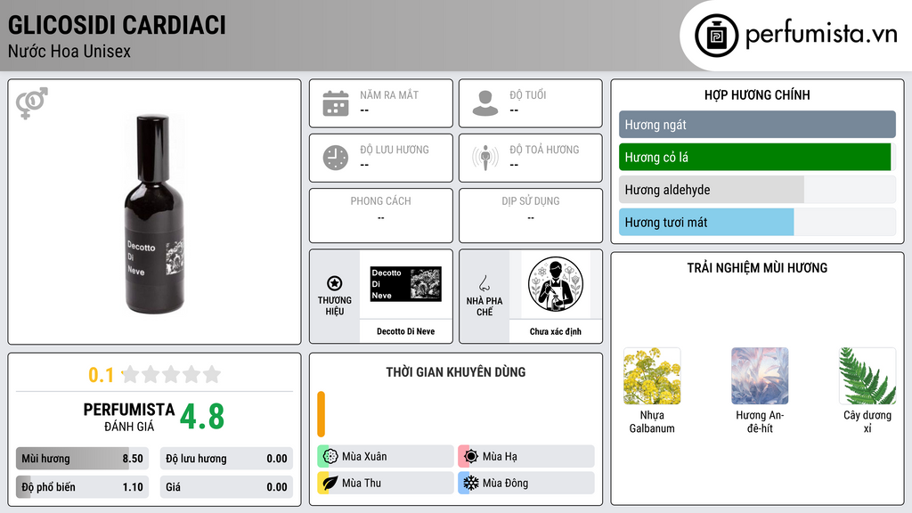Click the TRẢI NGHIỆM MÙI HƯƠNG heading
This screenshot has width=912, height=513.
757,267
